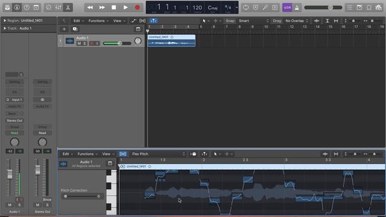386x217 pixels.
Task: Open the List Editors icon
Action: tap(350, 7)
